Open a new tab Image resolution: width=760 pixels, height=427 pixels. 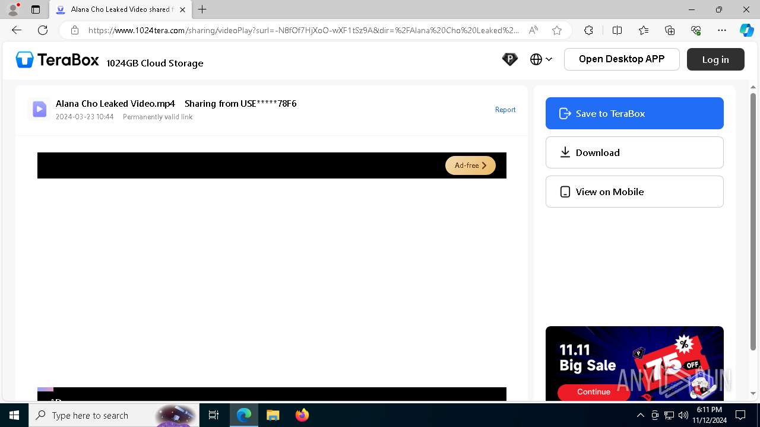tap(202, 9)
